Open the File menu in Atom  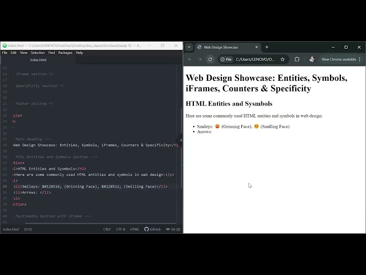tap(5, 53)
